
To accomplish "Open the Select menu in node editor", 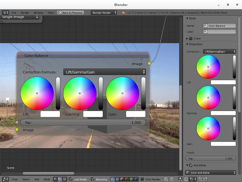I will 26,179.
